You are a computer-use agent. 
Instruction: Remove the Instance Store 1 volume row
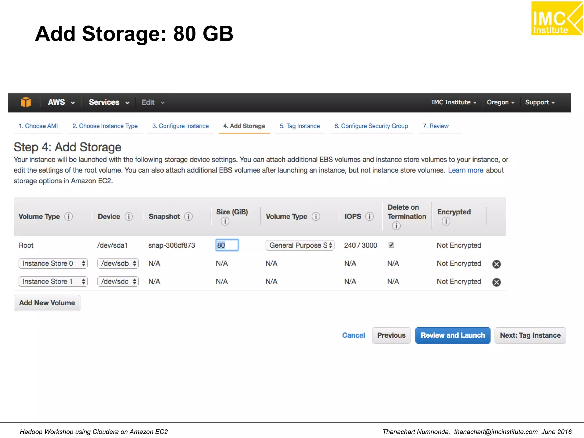tap(496, 282)
